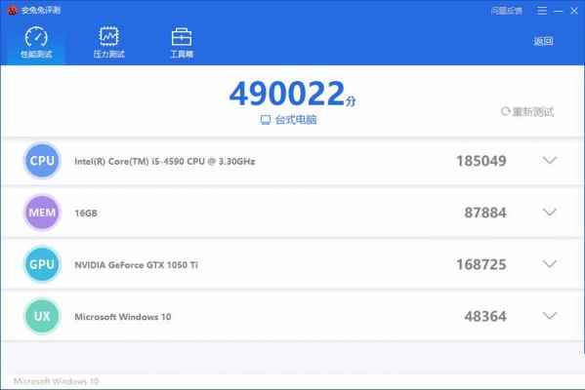Click the 16GB memory text
Image resolution: width=585 pixels, height=390 pixels.
pos(86,214)
